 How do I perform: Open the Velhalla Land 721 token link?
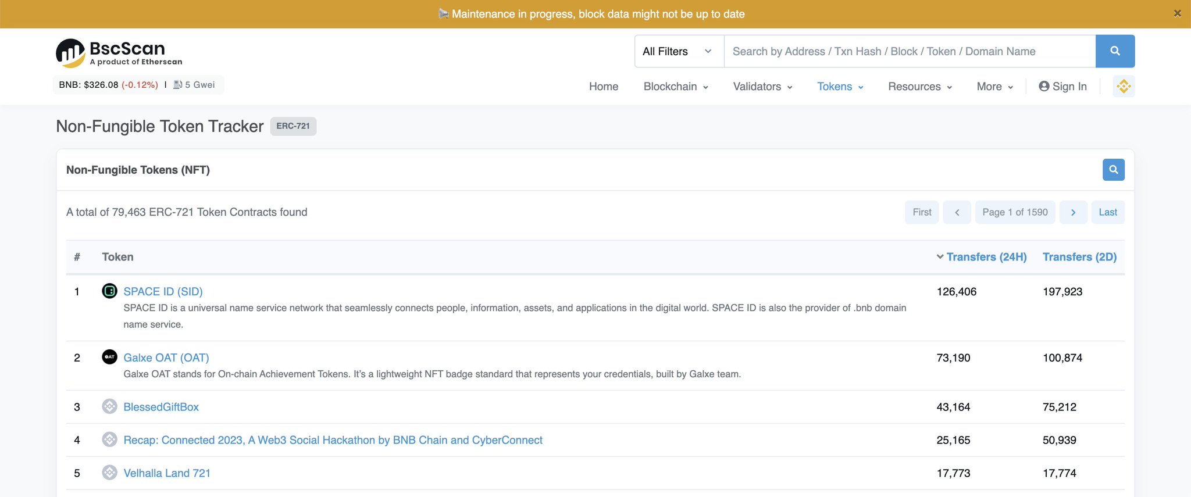coord(167,473)
